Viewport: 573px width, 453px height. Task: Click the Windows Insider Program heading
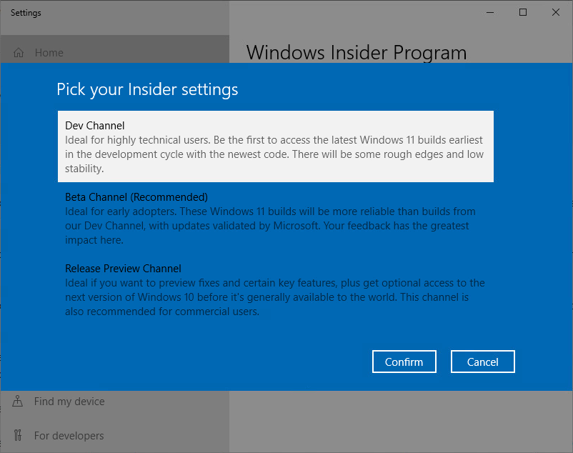[357, 53]
